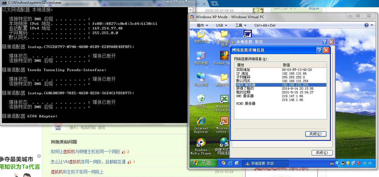Click red security alert tray icon
379x177 pixels.
click(358, 163)
